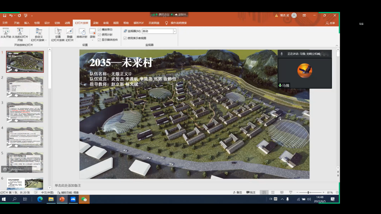Image resolution: width=381 pixels, height=214 pixels.
Task: Switch to reading view in status bar
Action: 282,192
